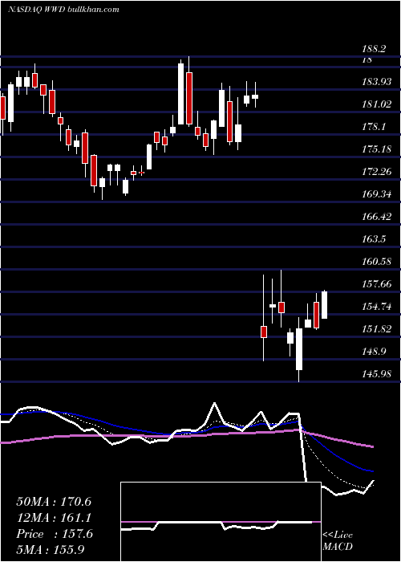Click the 50MA : 170.6 reading

pos(54,502)
